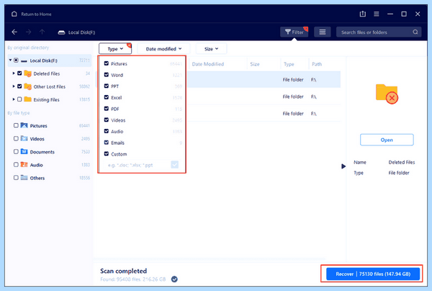Click the search magnifier icon
The image size is (432, 291).
click(x=415, y=32)
